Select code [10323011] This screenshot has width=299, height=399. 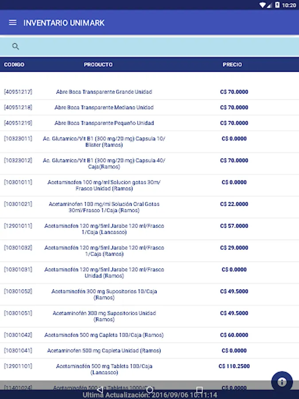point(18,139)
